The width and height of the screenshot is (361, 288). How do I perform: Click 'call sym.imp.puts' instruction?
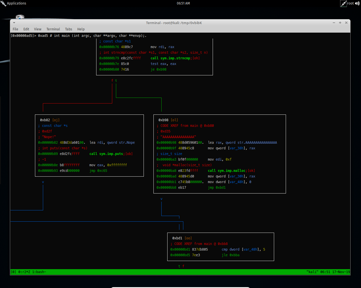tap(106, 154)
